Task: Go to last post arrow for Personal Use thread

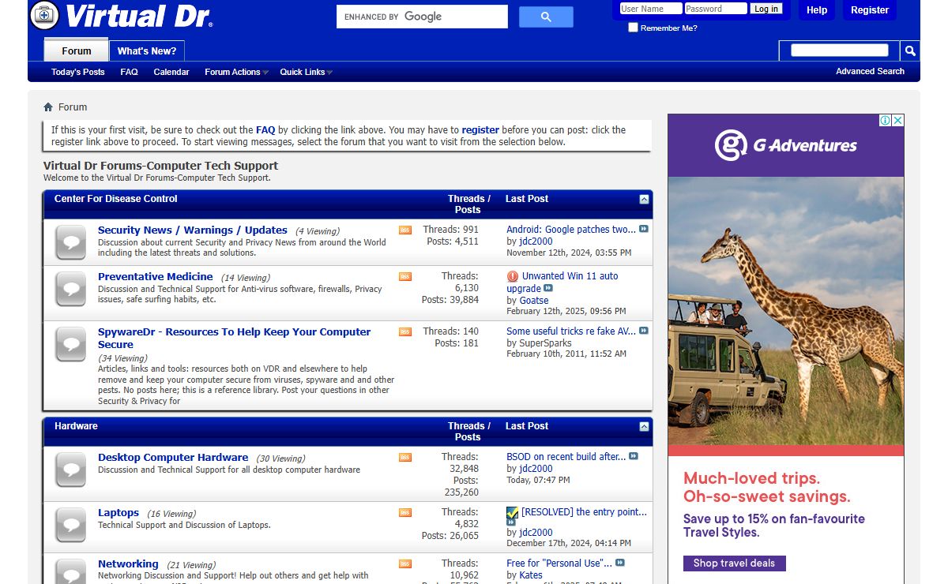Action: point(620,563)
